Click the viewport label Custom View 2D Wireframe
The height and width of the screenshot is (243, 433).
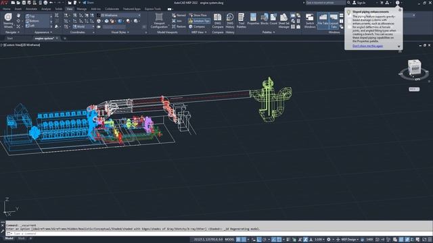20,45
